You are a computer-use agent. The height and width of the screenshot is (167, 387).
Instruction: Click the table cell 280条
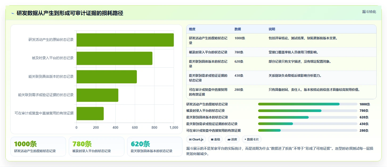click(239, 90)
